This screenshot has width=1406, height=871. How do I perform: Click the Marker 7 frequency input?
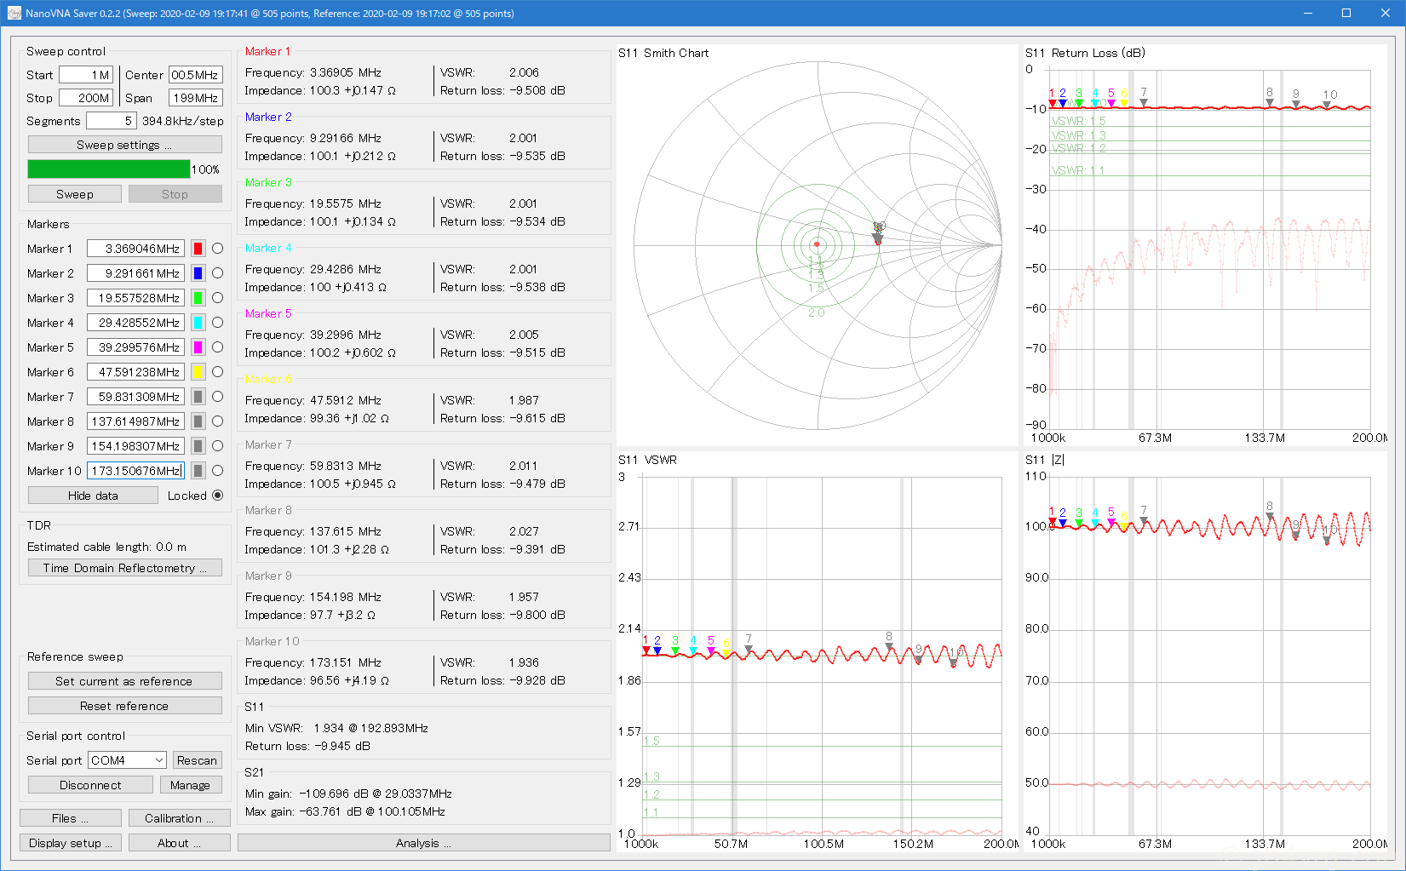coord(135,397)
